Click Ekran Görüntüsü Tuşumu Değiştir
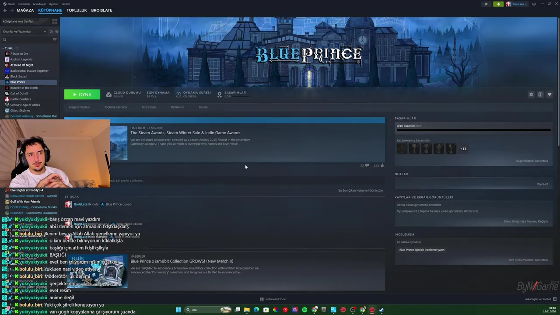Viewport: 560px width, 315px height. pyautogui.click(x=526, y=221)
